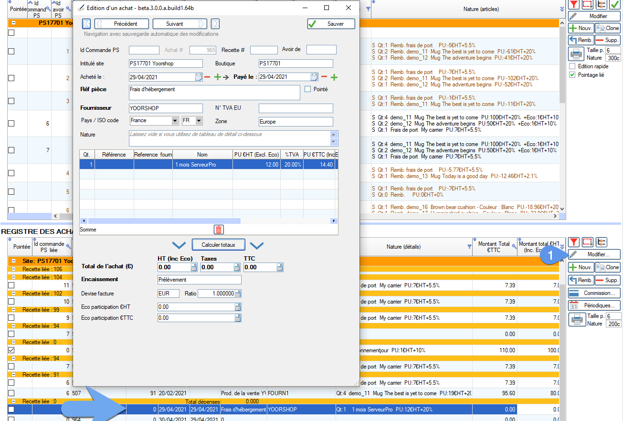Tick Pointée checkbox of selected YOORSHOP row
Viewport: 623px width, 421px height.
coord(11,409)
